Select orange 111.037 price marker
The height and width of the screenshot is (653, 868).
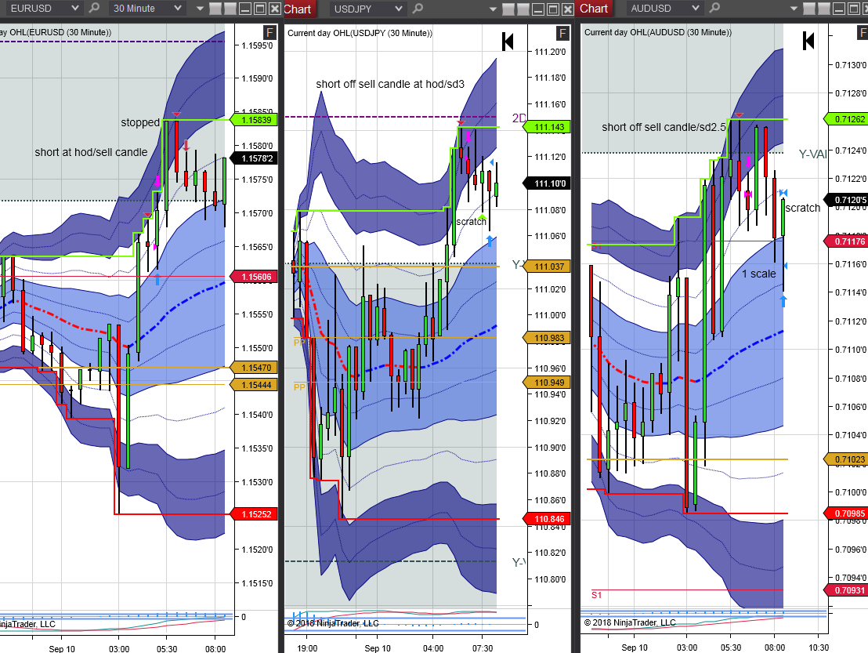pyautogui.click(x=546, y=267)
